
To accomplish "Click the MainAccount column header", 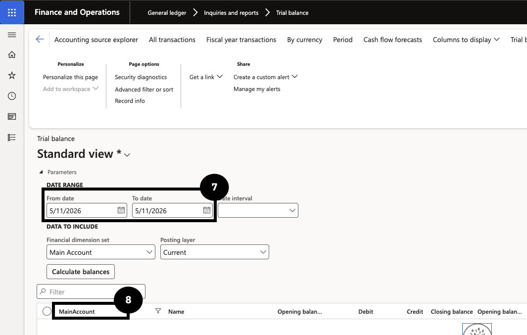I will pyautogui.click(x=77, y=311).
